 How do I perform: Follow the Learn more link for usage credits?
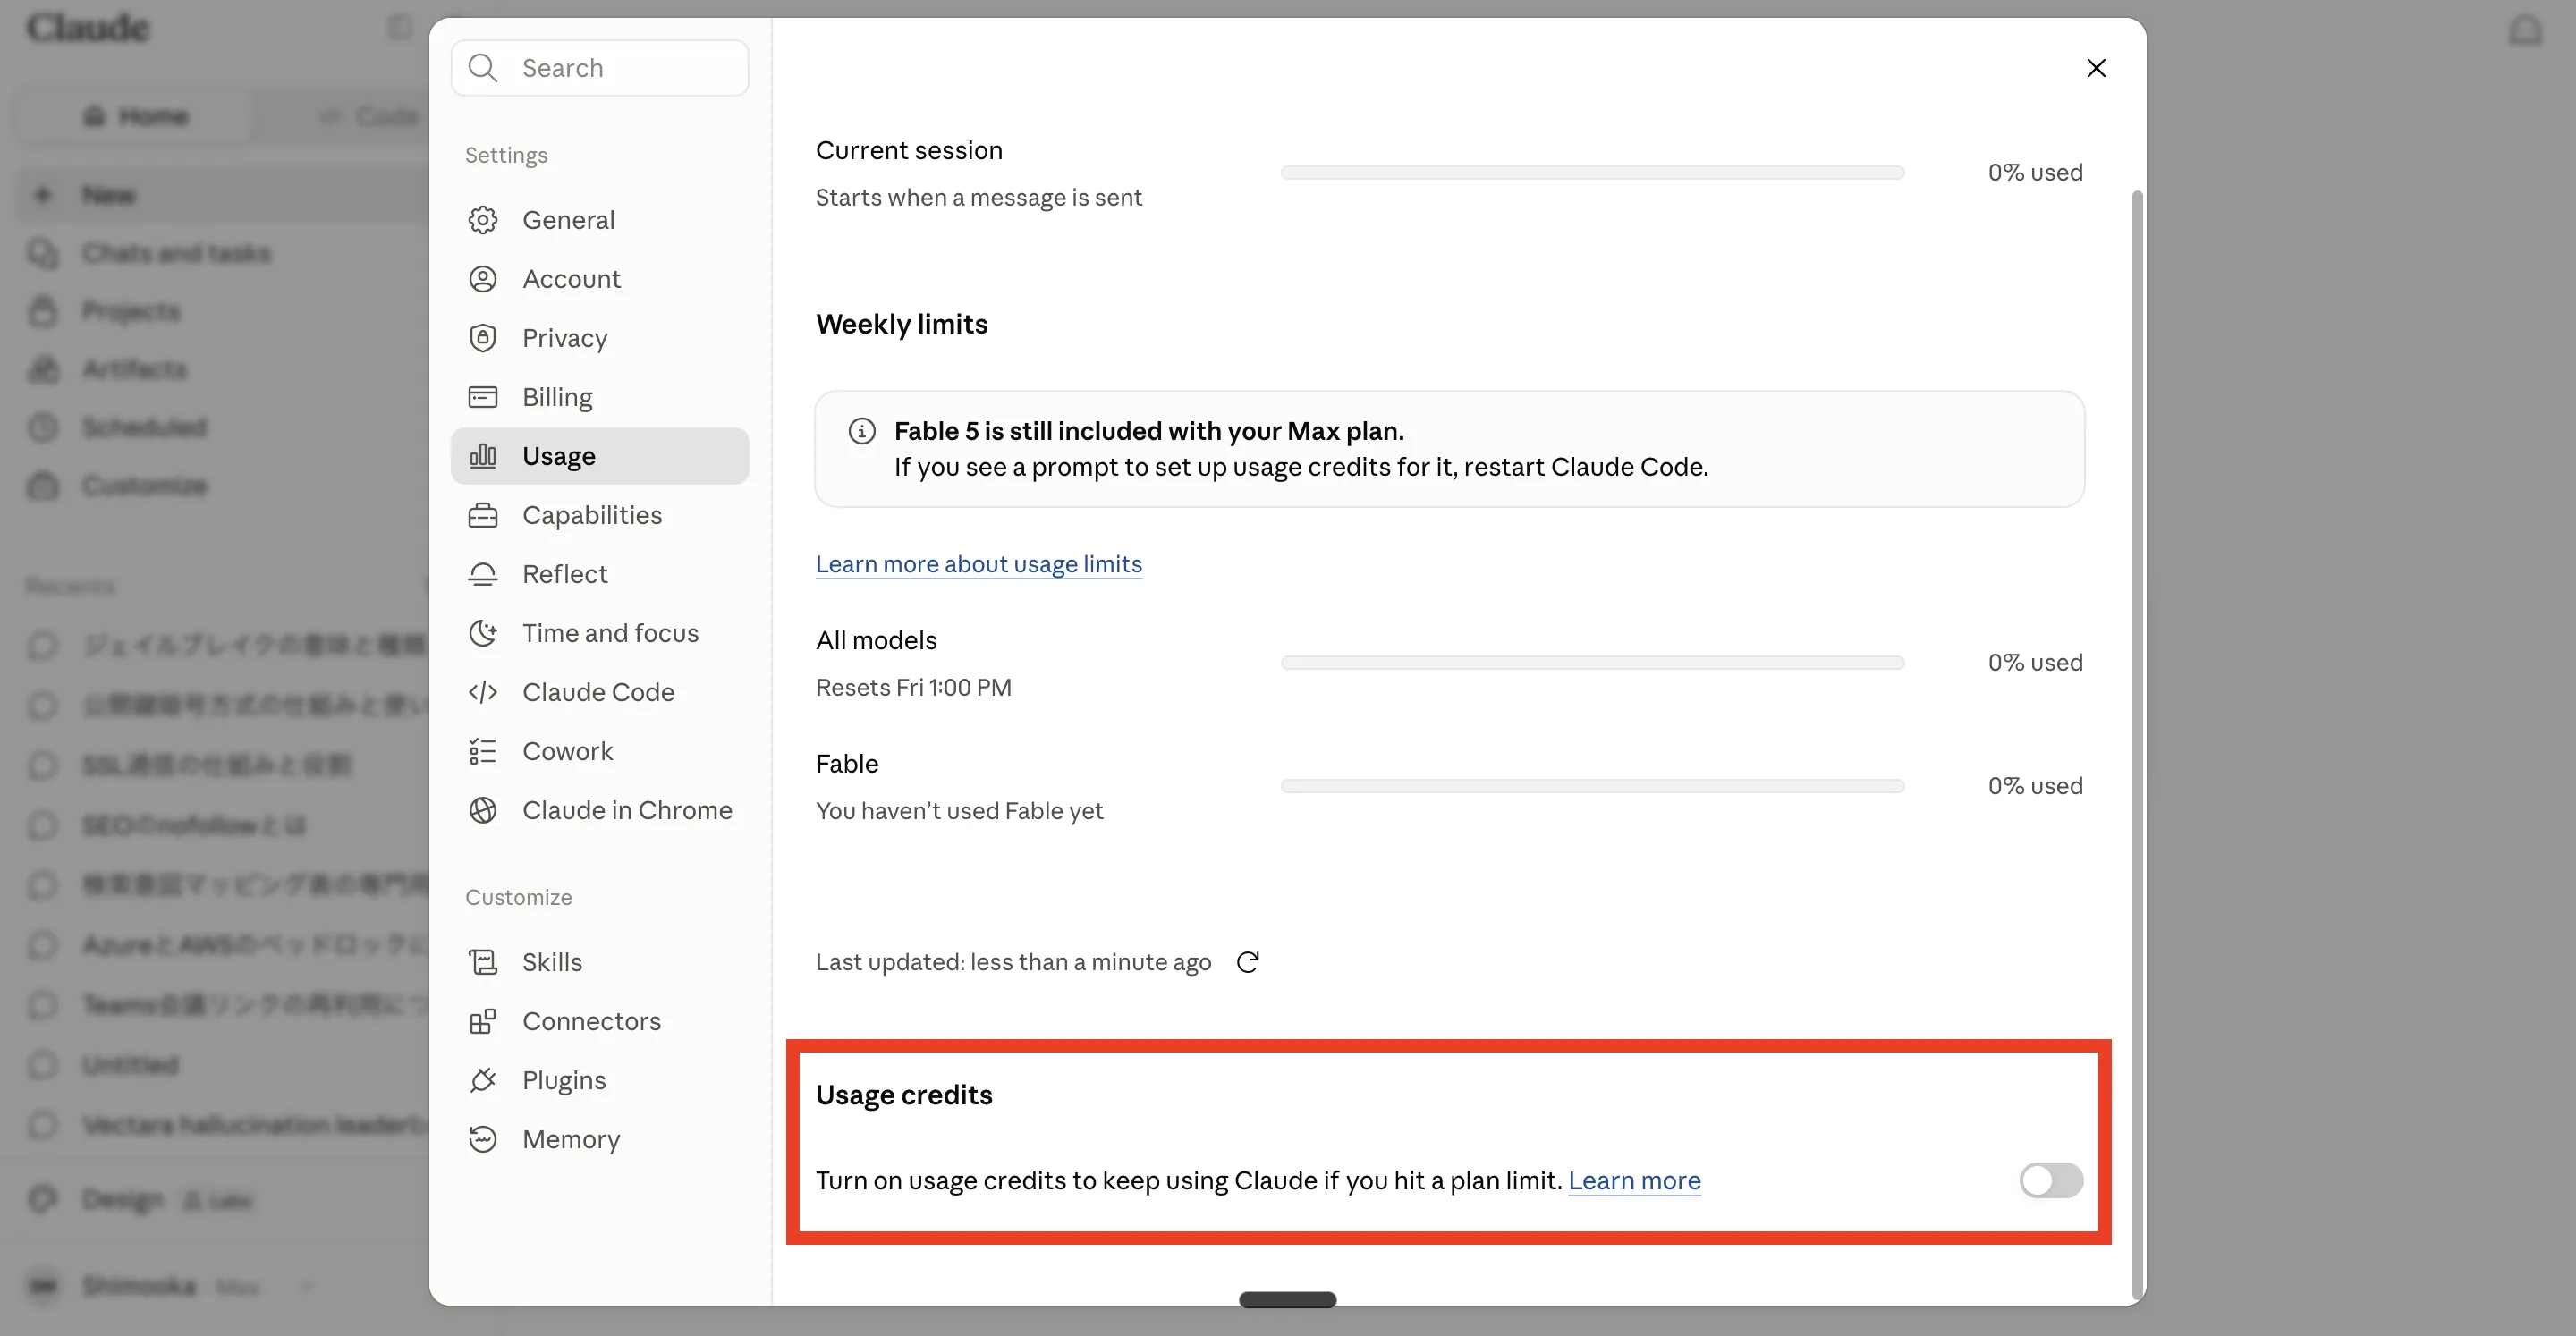1634,1180
